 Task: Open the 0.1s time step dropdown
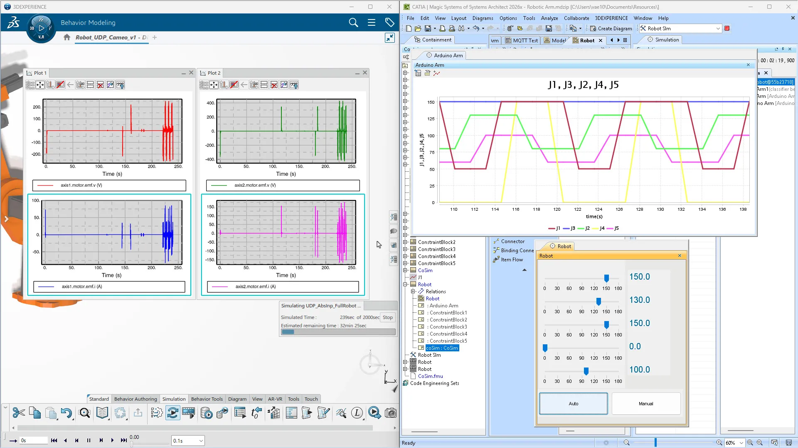click(x=201, y=441)
